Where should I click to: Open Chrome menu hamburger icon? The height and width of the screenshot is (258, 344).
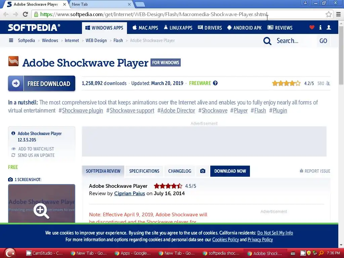coord(338,14)
